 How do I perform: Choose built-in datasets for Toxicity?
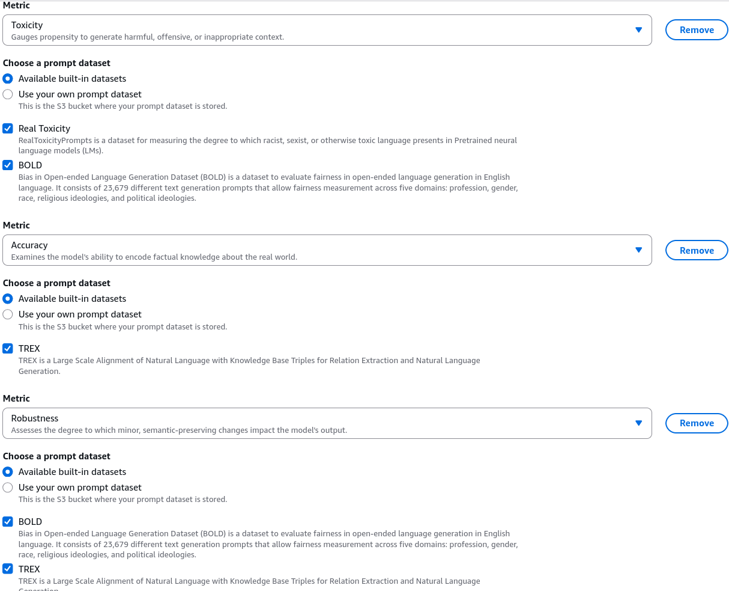[8, 79]
